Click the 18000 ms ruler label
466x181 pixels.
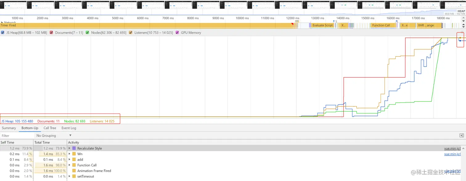point(443,18)
